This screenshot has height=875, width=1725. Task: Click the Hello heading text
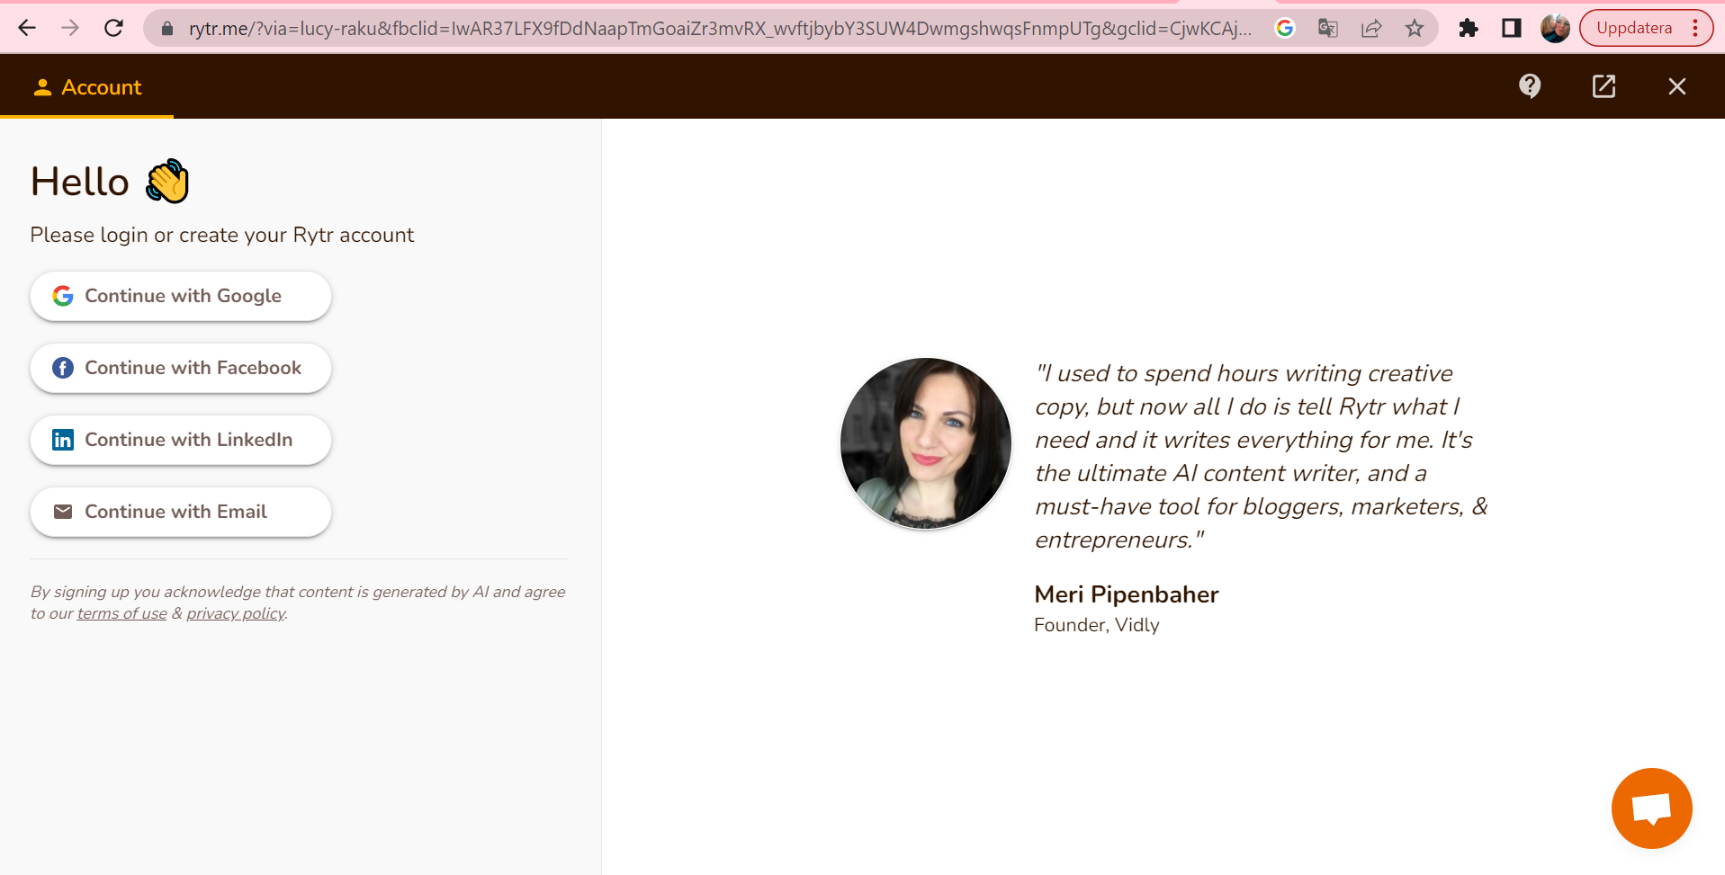pos(80,182)
